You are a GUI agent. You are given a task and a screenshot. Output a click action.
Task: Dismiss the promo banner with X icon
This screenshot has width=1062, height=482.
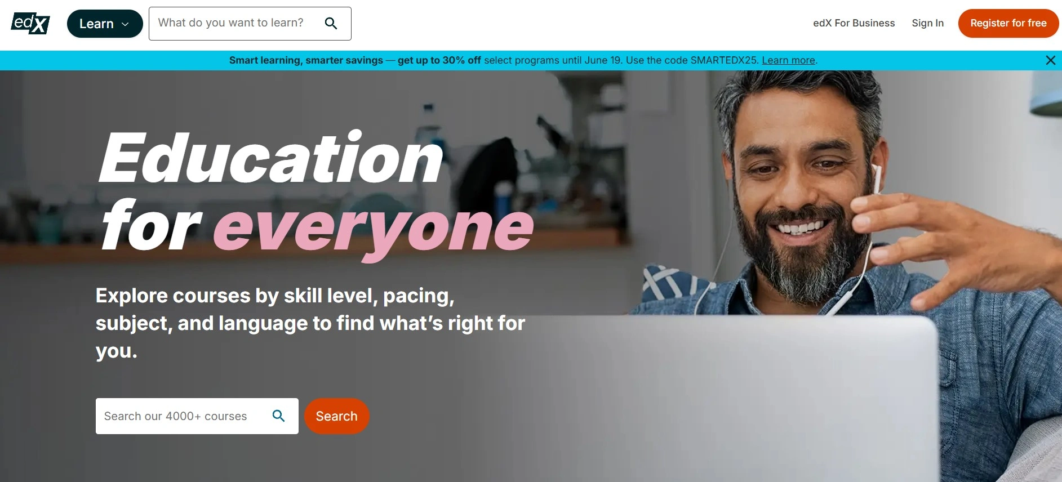(1050, 60)
